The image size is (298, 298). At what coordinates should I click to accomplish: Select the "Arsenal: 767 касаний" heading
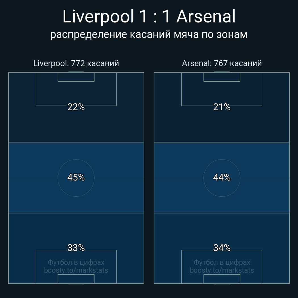coord(222,63)
